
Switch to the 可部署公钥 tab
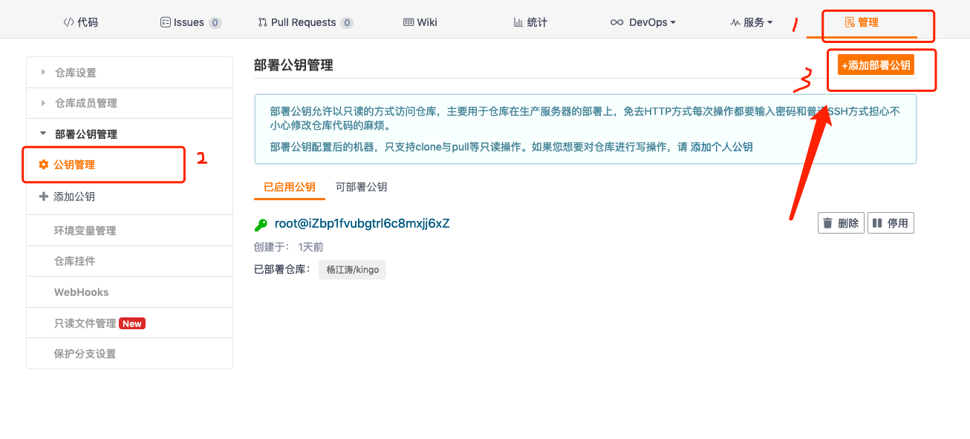[361, 187]
